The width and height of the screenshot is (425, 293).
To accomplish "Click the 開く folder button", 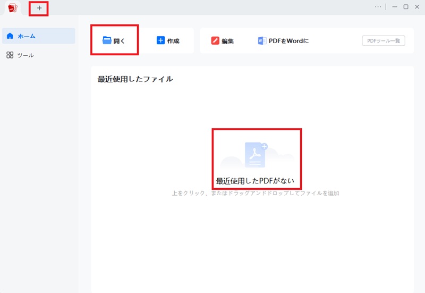I will [114, 41].
